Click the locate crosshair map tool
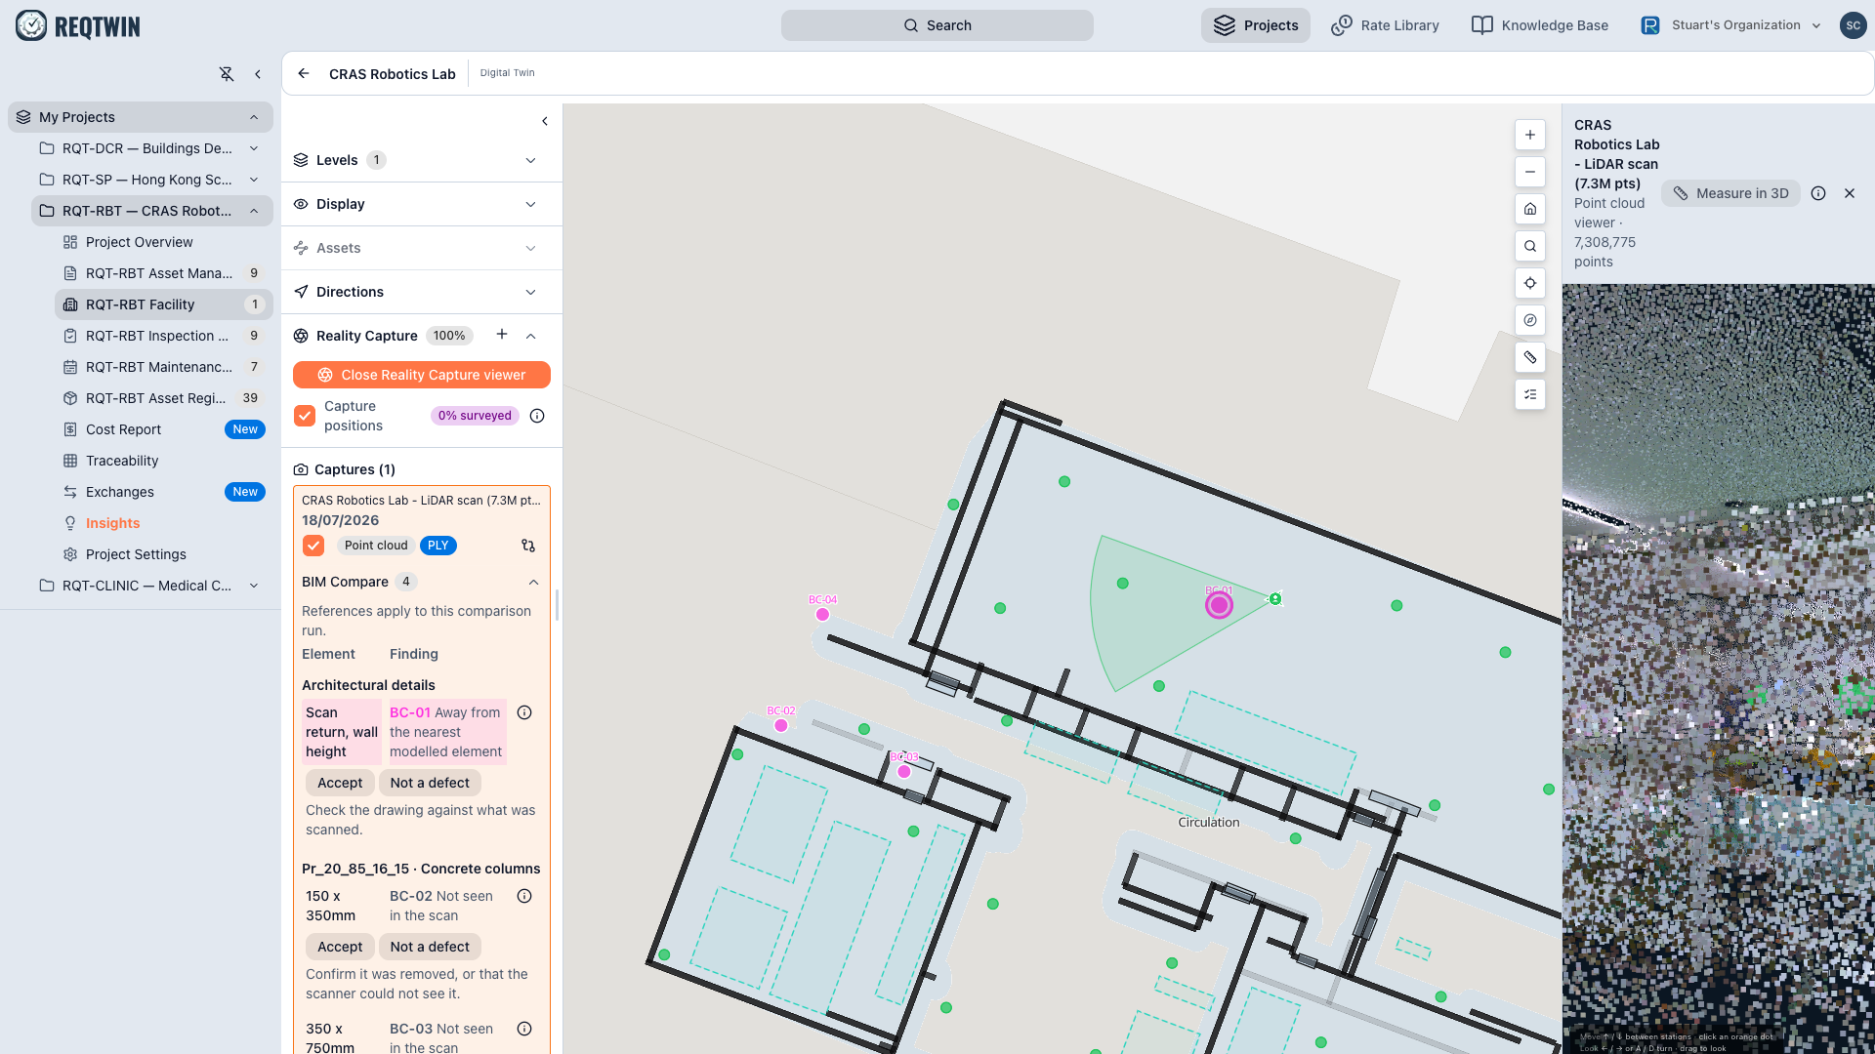 1530,283
